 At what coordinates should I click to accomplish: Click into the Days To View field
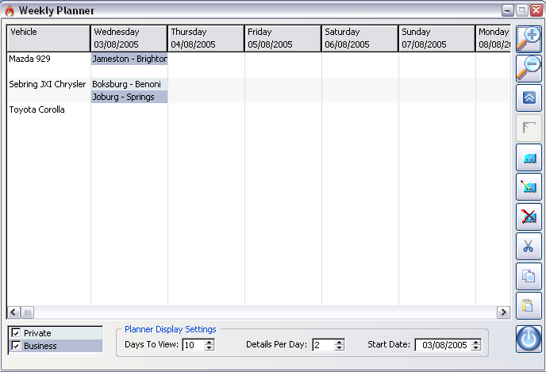(x=192, y=345)
